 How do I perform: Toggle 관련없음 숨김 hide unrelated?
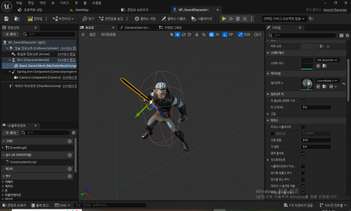pos(111,19)
